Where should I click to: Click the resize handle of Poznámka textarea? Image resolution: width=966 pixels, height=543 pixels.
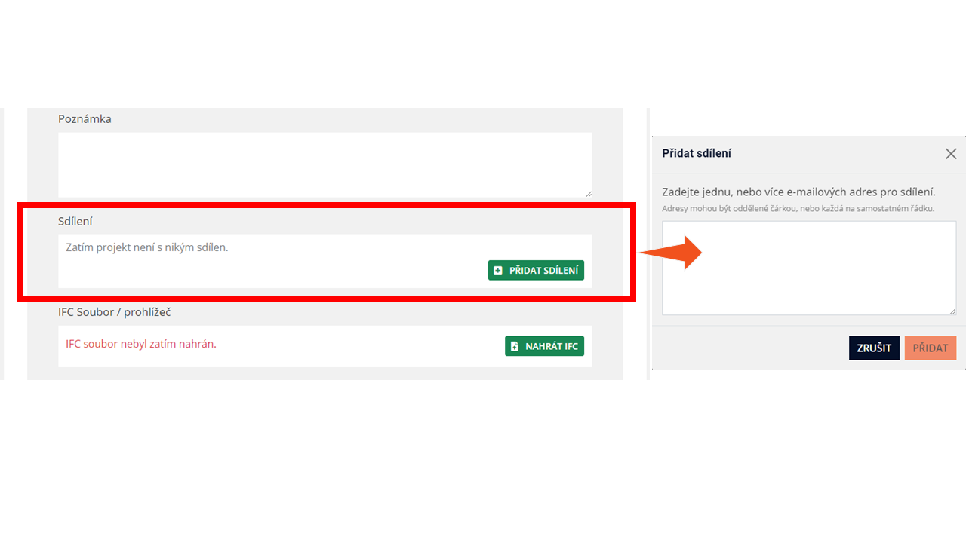(588, 193)
